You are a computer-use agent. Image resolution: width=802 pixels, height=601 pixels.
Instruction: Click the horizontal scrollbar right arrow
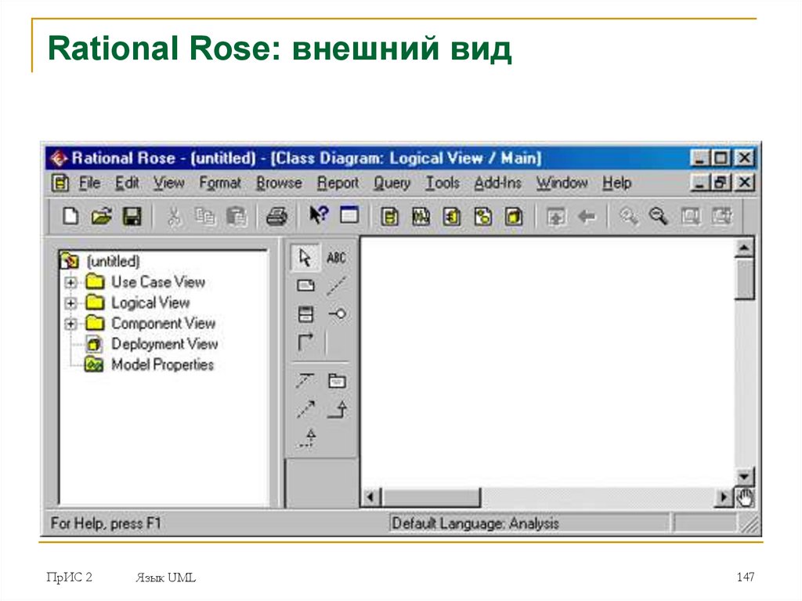click(x=723, y=497)
